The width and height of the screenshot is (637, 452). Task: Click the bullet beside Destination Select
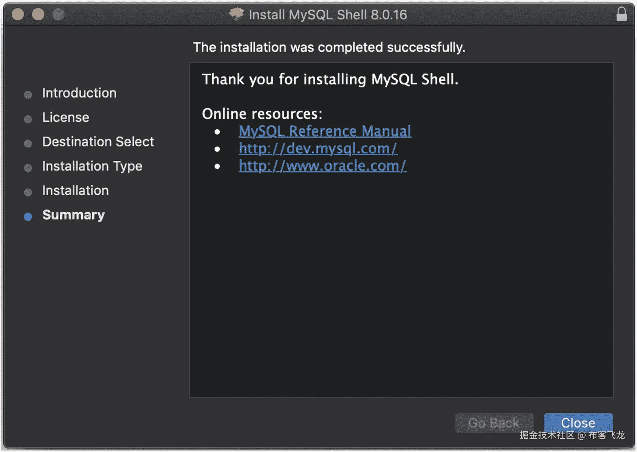pyautogui.click(x=28, y=143)
